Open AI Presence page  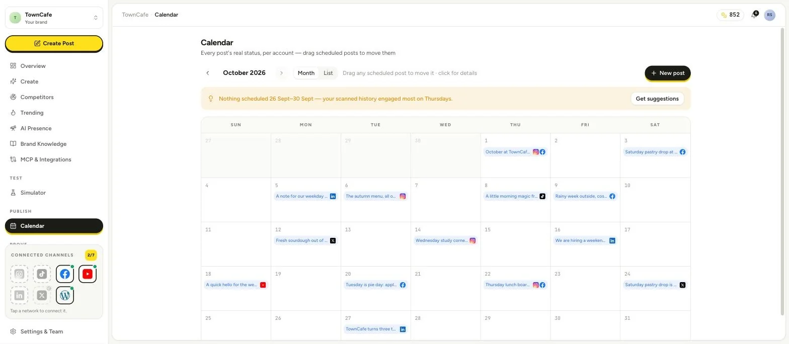(36, 128)
